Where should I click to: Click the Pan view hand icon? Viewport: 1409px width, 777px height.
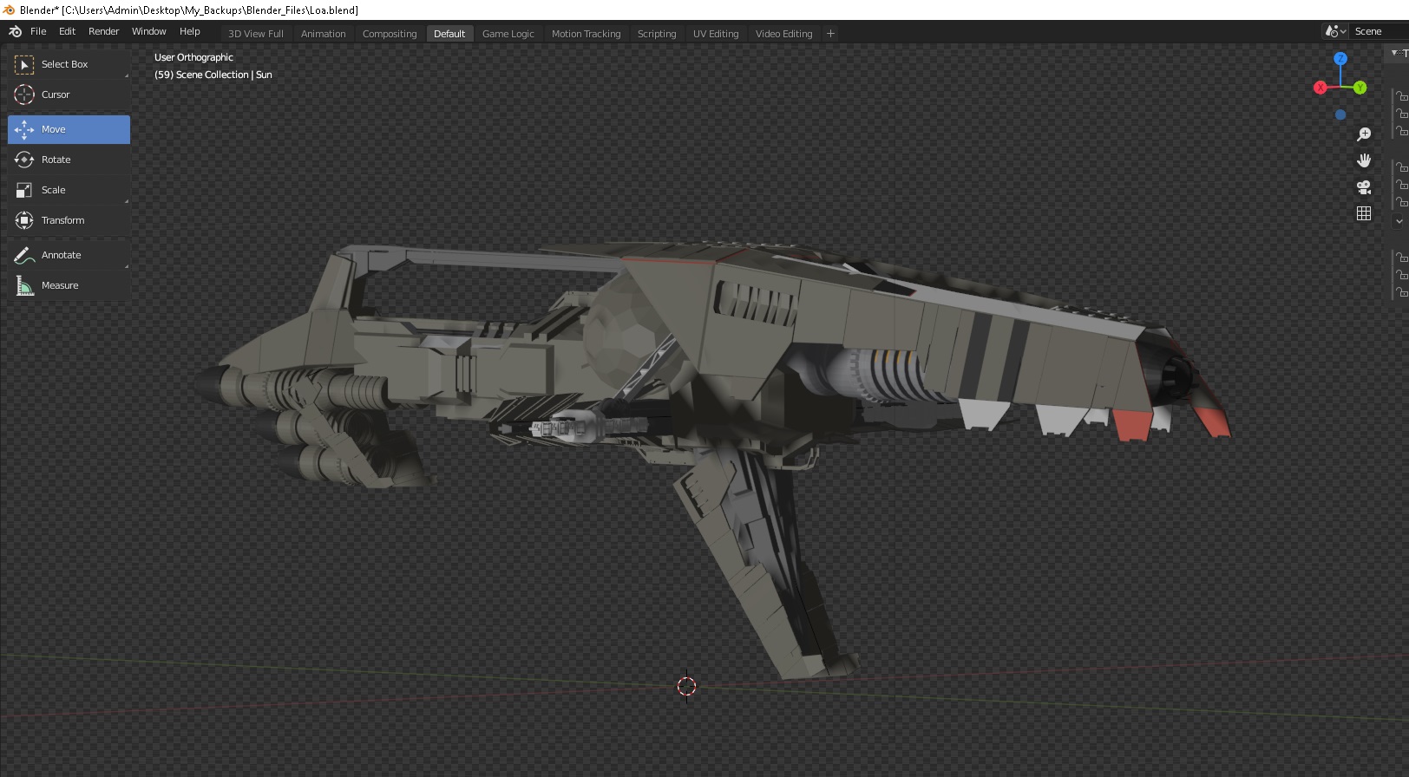tap(1364, 160)
